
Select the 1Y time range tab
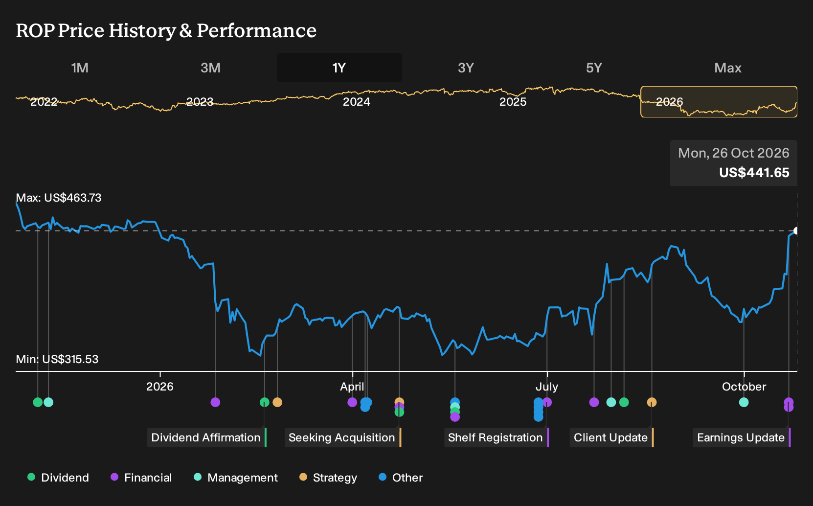[339, 68]
